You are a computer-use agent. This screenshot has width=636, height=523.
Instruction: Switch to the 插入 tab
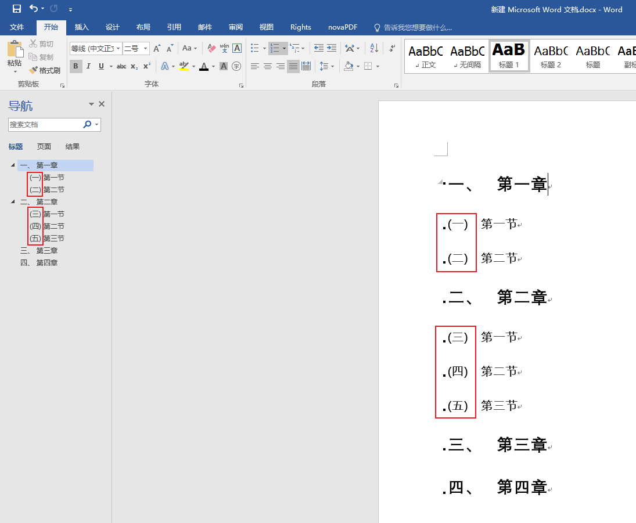coord(81,27)
